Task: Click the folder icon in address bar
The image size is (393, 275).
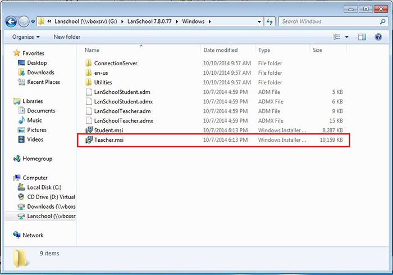Action: 42,21
